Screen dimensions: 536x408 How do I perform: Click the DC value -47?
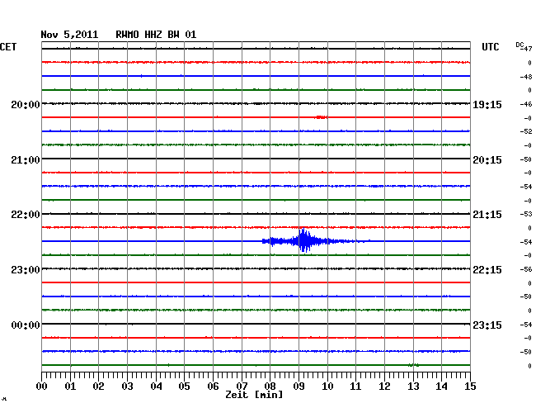pos(527,49)
